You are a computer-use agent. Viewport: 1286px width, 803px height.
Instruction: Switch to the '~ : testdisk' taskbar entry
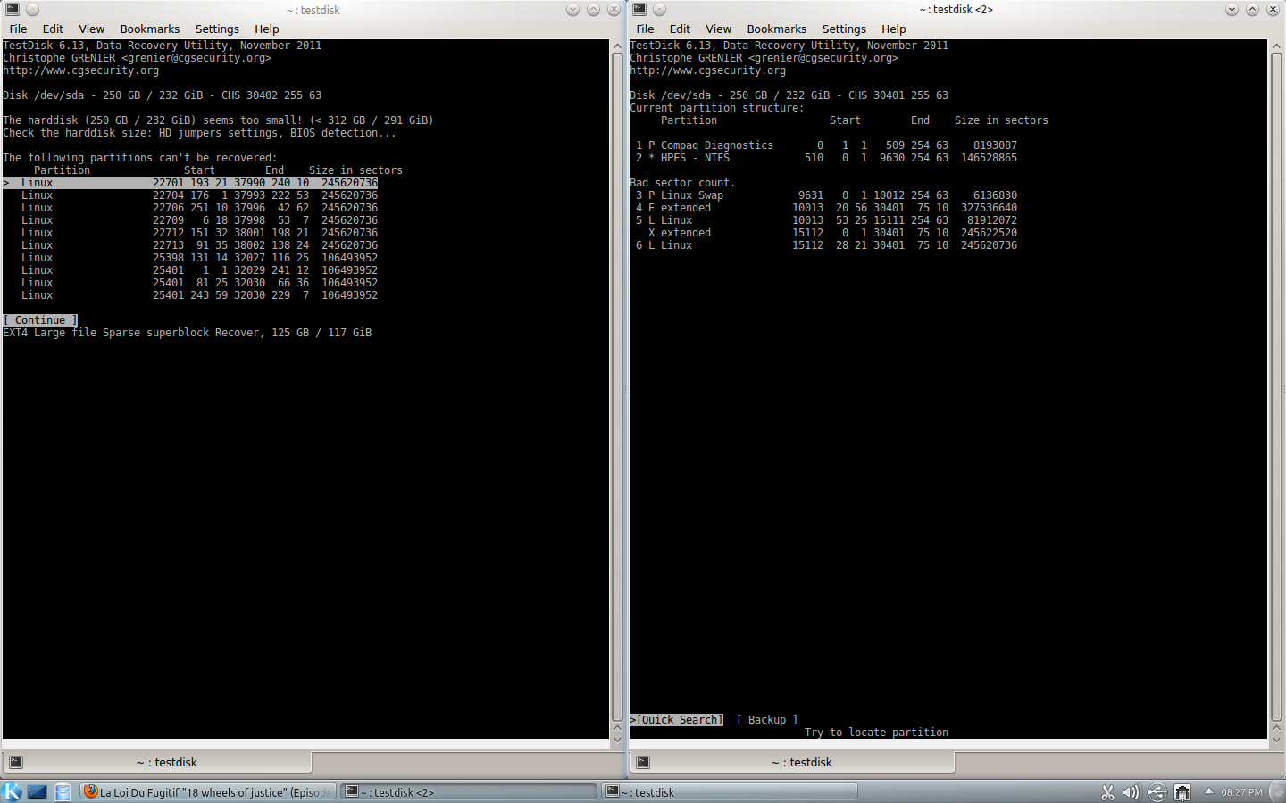[x=729, y=791]
